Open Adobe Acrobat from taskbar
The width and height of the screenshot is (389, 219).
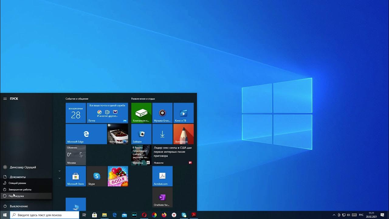point(194,215)
